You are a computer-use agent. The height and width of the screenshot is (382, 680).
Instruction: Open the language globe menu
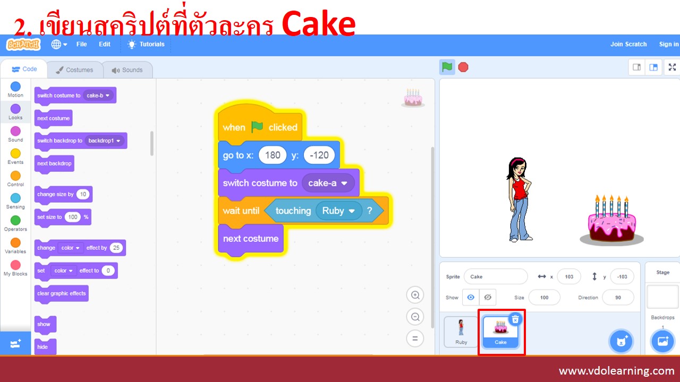tap(59, 45)
